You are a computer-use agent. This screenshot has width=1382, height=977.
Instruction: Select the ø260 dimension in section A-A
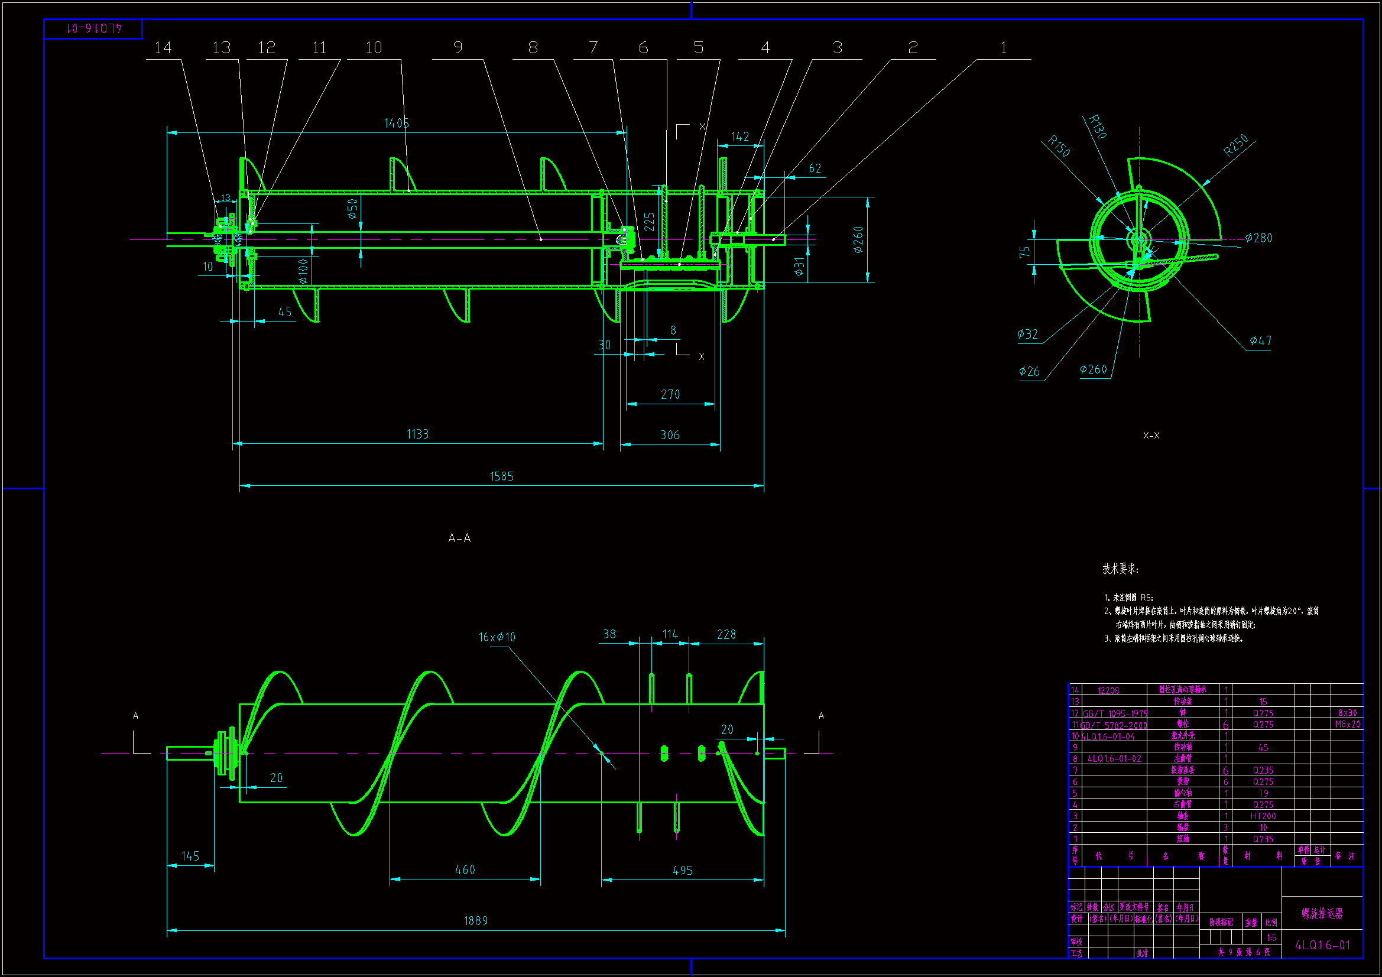(x=858, y=239)
